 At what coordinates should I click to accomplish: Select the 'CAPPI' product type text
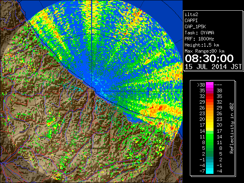[x=191, y=21]
